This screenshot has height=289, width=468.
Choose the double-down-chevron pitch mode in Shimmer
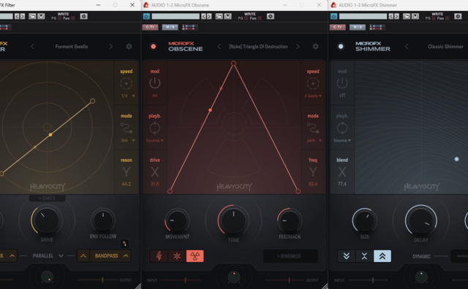coord(347,256)
